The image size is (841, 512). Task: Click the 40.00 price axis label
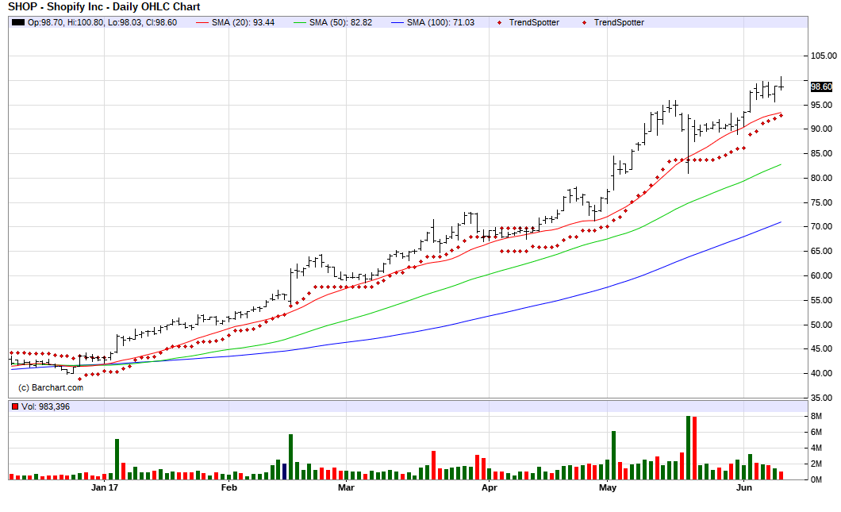coord(821,374)
